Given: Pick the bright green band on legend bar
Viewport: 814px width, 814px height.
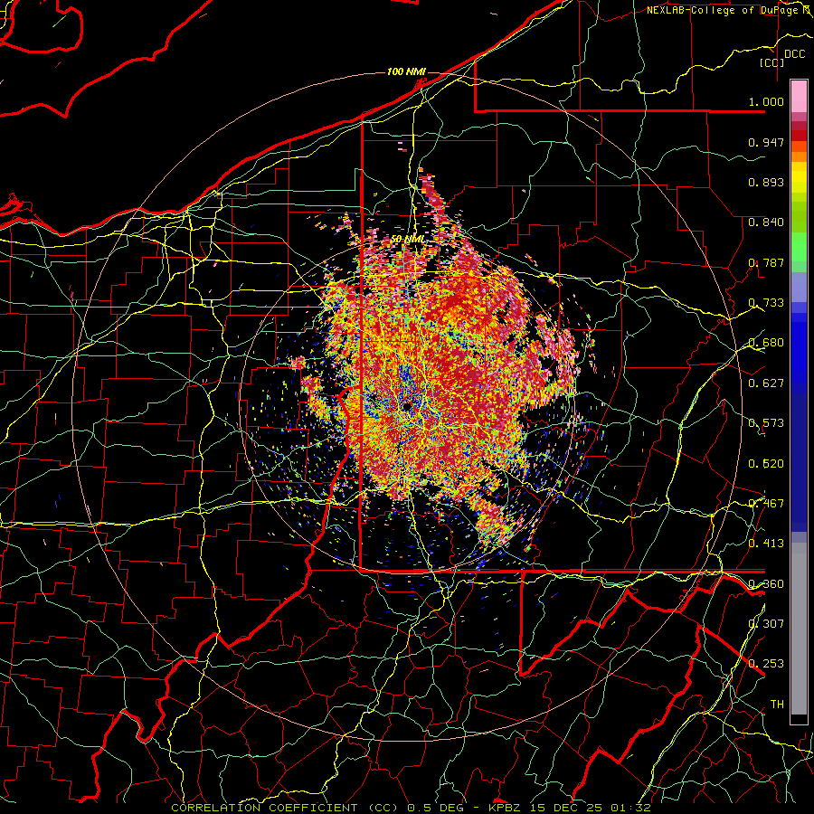Looking at the screenshot, I should [799, 247].
